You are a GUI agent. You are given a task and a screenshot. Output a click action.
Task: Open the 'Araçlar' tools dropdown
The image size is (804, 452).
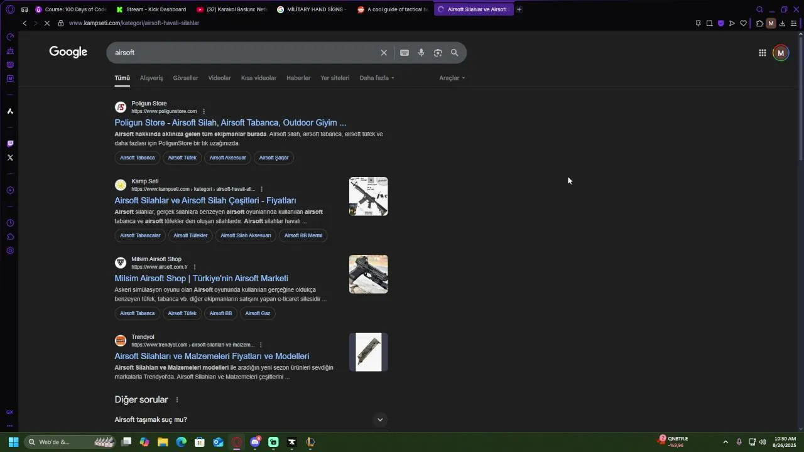(x=452, y=78)
